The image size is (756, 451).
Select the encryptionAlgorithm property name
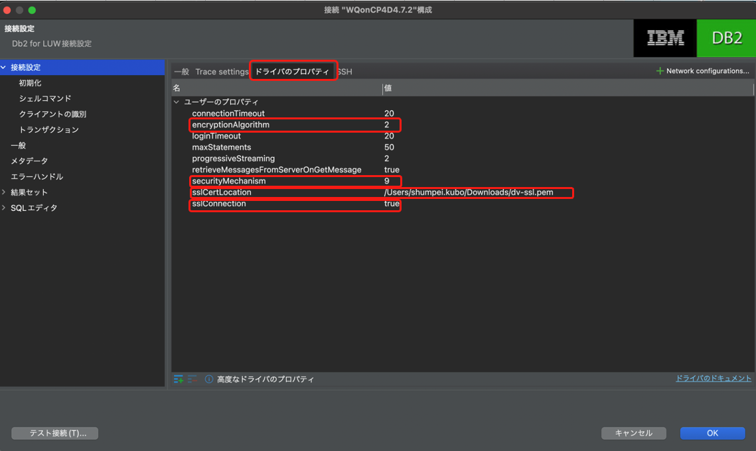(230, 125)
